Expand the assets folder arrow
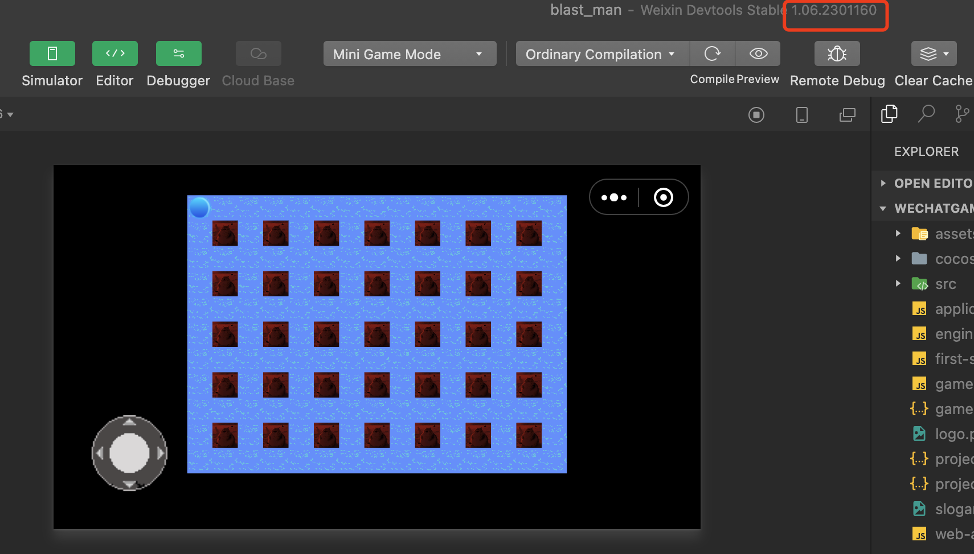Image resolution: width=974 pixels, height=554 pixels. coord(898,233)
